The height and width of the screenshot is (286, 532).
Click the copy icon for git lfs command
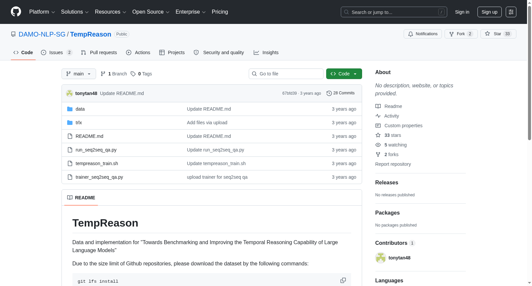pyautogui.click(x=343, y=280)
